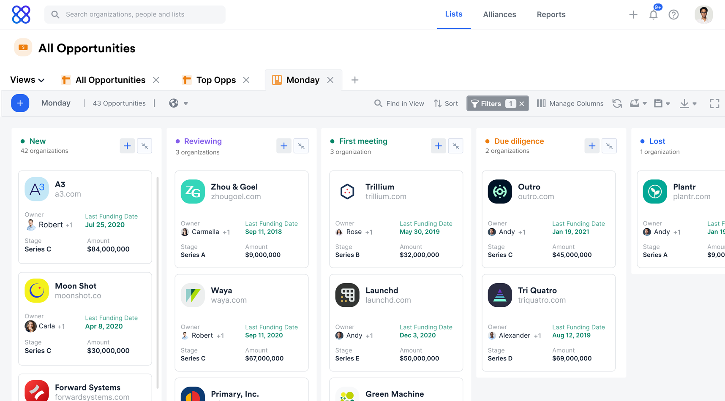Open the Manage Columns panel

coord(570,103)
